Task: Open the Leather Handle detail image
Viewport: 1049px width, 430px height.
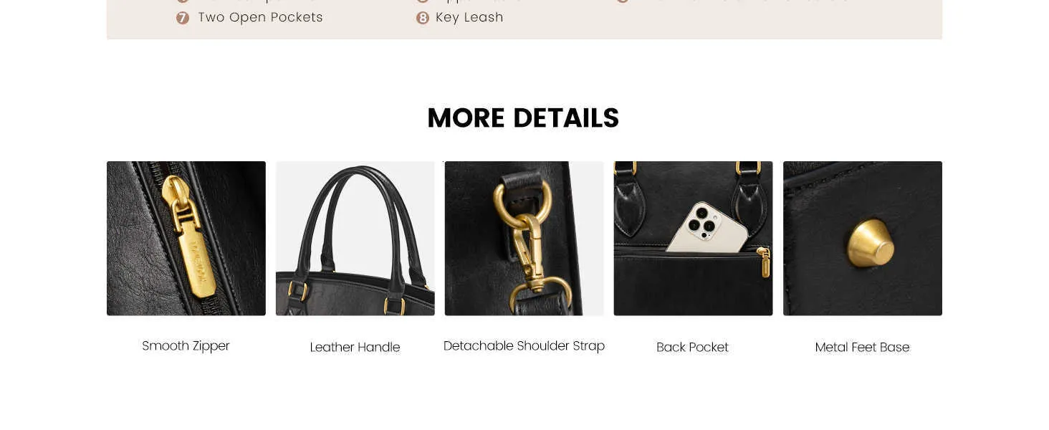Action: tap(355, 238)
